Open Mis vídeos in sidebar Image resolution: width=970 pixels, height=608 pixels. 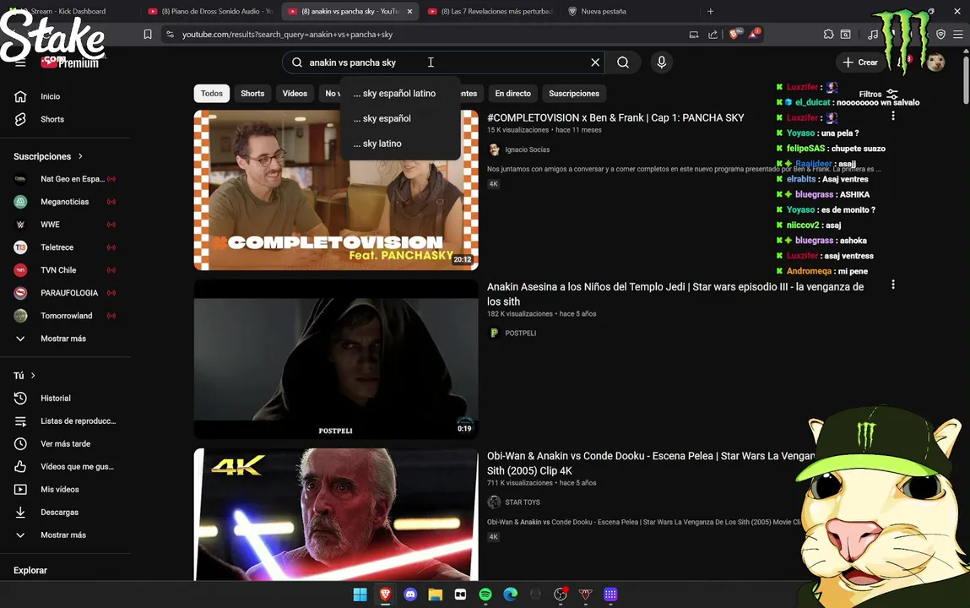coord(59,489)
